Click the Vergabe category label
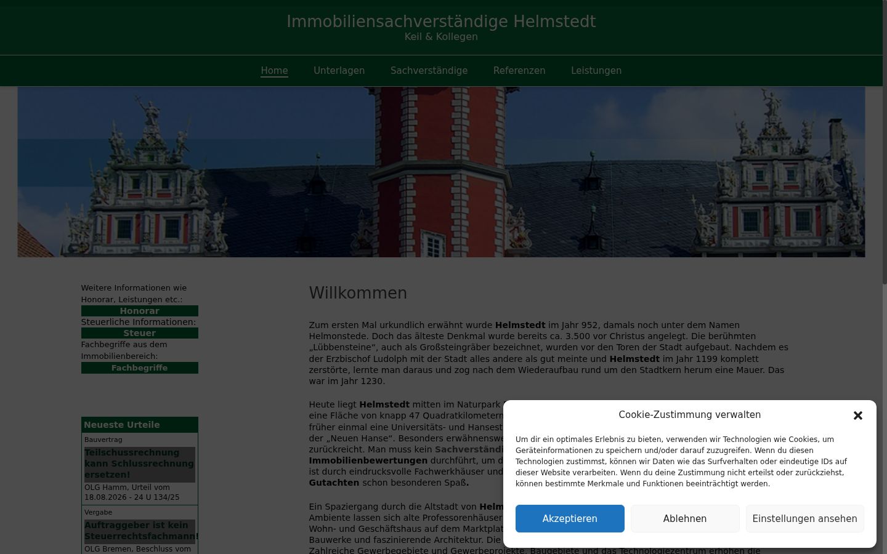The height and width of the screenshot is (554, 887). tap(99, 512)
